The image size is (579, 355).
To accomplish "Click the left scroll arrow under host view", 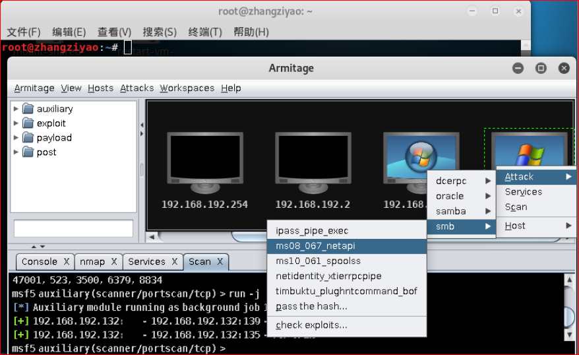I will click(152, 237).
